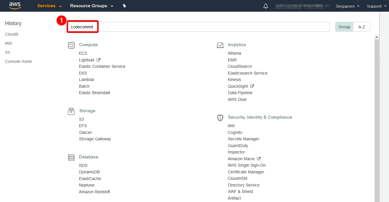Open the EC2 service
This screenshot has width=389, height=202.
pos(83,53)
